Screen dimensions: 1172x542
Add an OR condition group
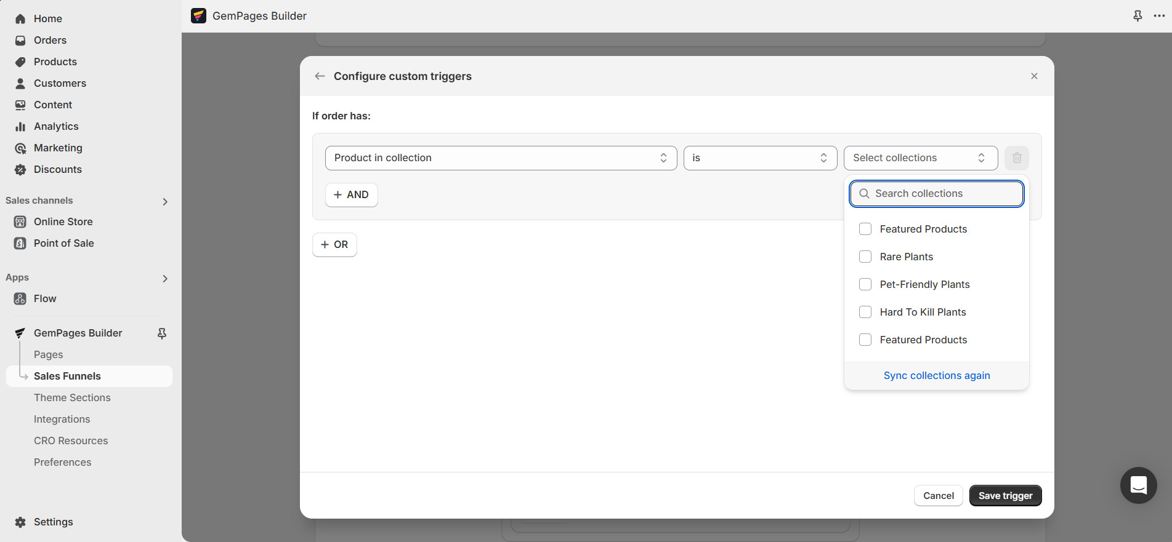[334, 245]
